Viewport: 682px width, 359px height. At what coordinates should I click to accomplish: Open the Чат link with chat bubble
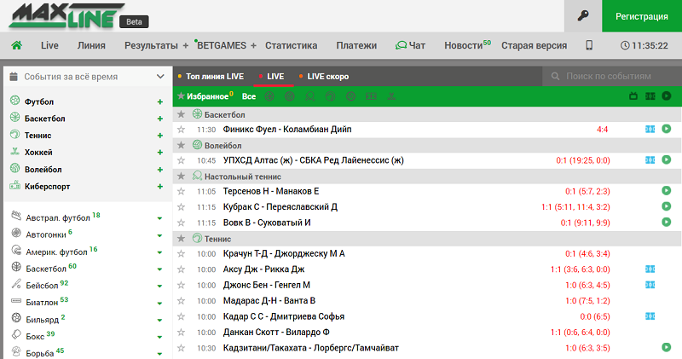pyautogui.click(x=410, y=45)
